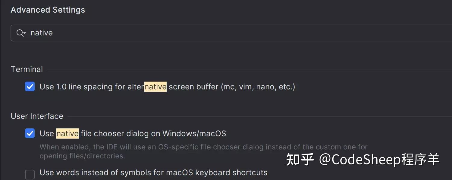This screenshot has width=452, height=180.
Task: Click the Advanced Settings title
Action: pyautogui.click(x=48, y=10)
